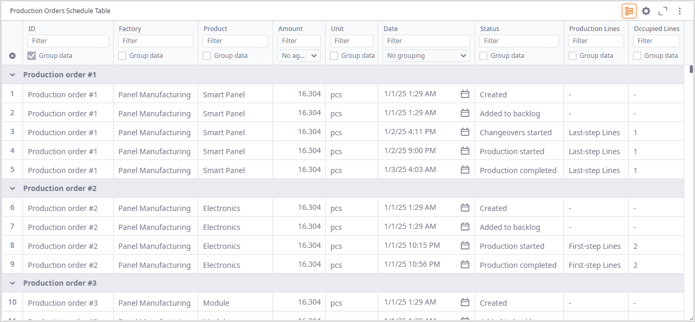Open calendar picker in row 5 date
Screen dimensions: 695x322
point(465,170)
